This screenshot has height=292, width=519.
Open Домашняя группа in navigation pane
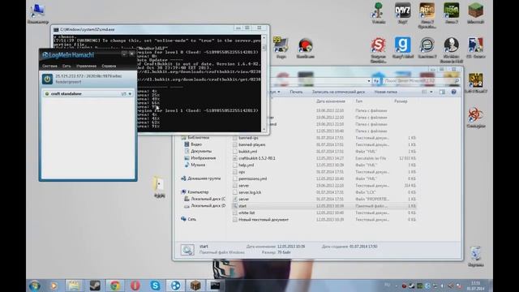[204, 178]
